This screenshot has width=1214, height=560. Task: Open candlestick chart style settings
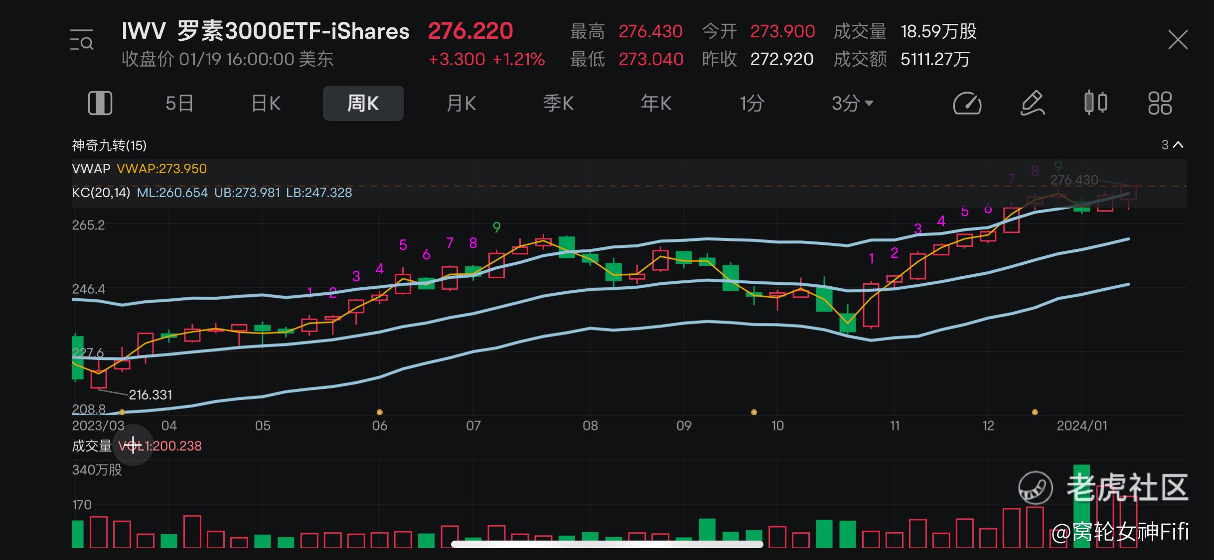point(1096,103)
